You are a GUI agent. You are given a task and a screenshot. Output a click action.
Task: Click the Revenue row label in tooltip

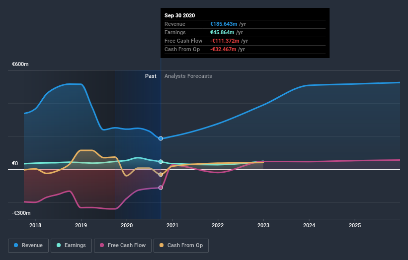pyautogui.click(x=175, y=24)
